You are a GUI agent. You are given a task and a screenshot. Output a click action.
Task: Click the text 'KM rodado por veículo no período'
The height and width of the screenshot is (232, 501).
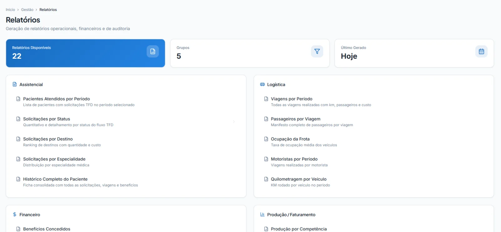tap(300, 185)
